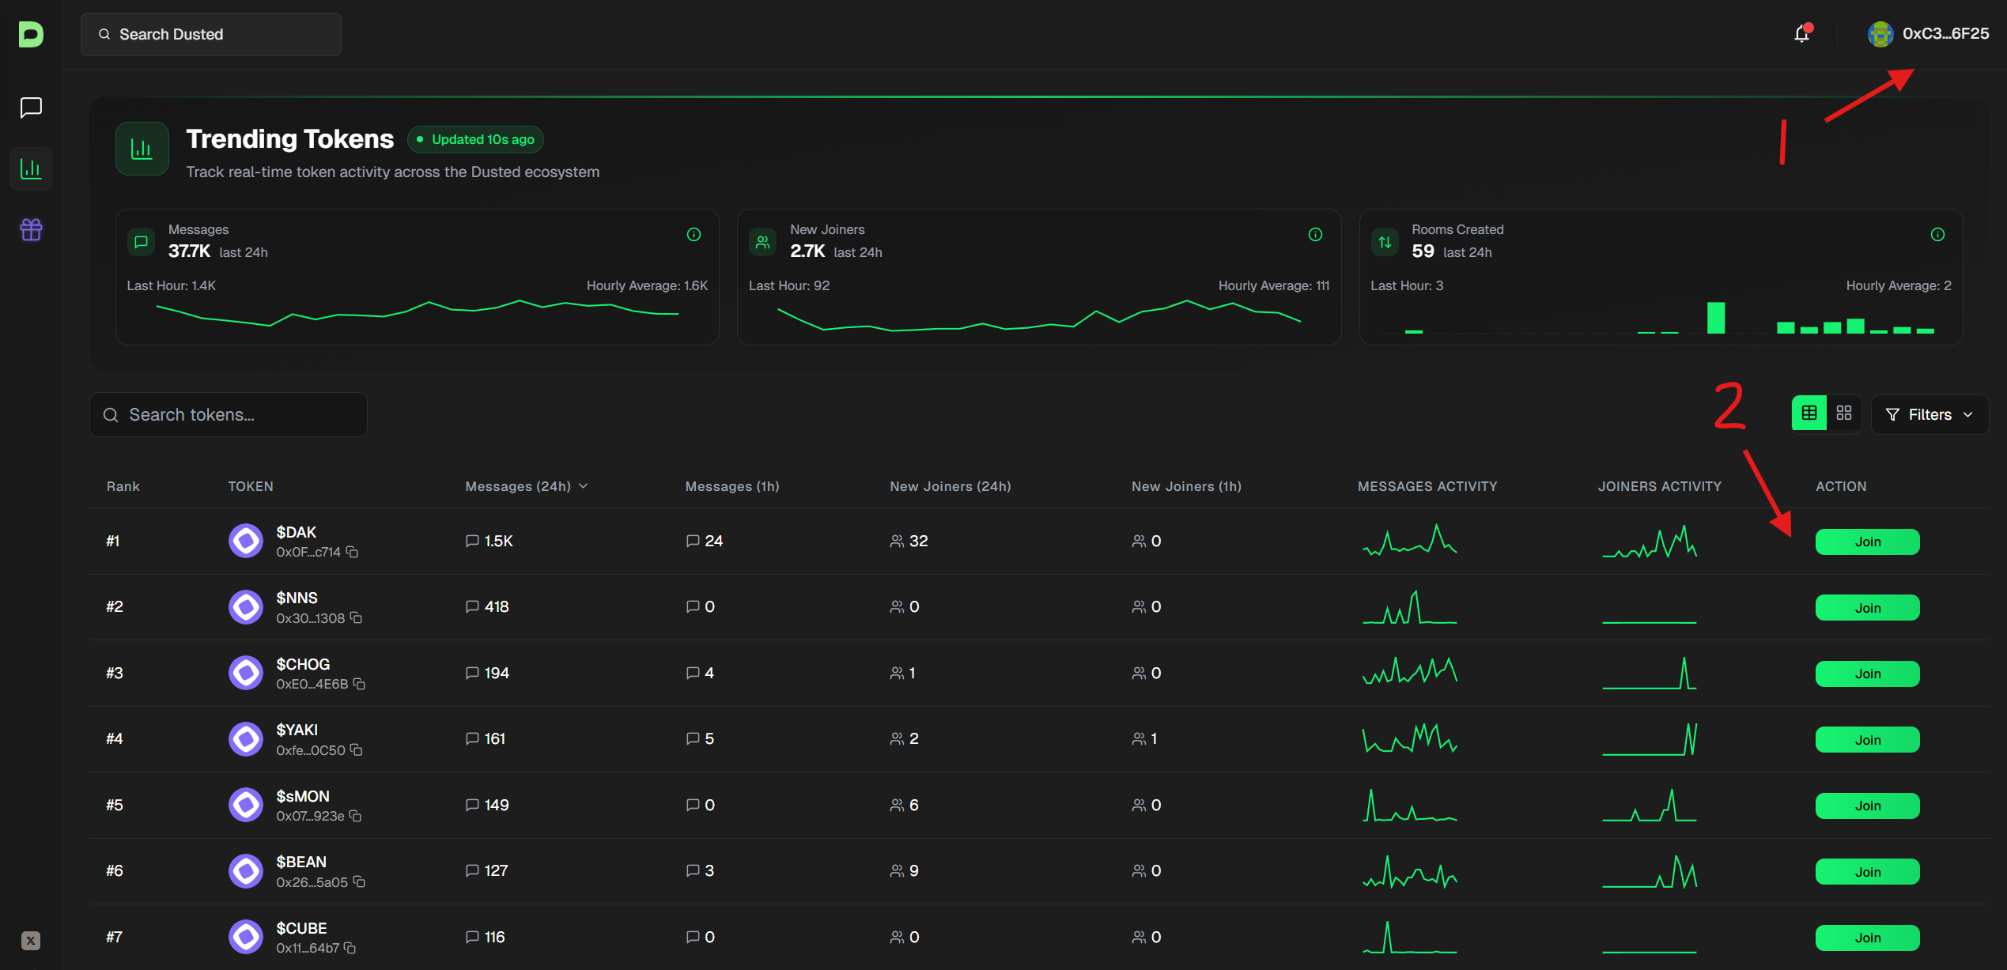Copy the $NNS token address
Viewport: 2007px width, 970px height.
click(x=356, y=617)
